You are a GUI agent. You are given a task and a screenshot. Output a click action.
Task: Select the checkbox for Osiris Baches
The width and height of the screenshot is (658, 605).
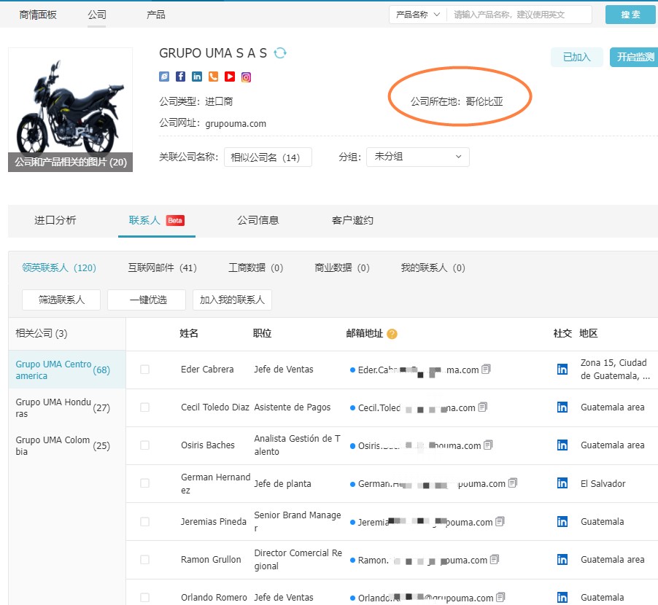tap(144, 445)
